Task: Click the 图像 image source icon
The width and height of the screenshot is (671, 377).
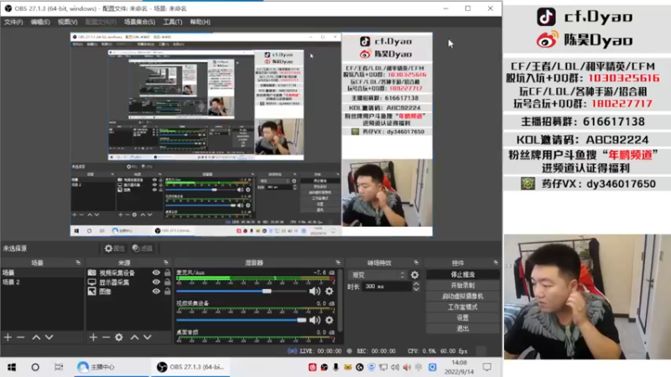Action: click(x=92, y=292)
